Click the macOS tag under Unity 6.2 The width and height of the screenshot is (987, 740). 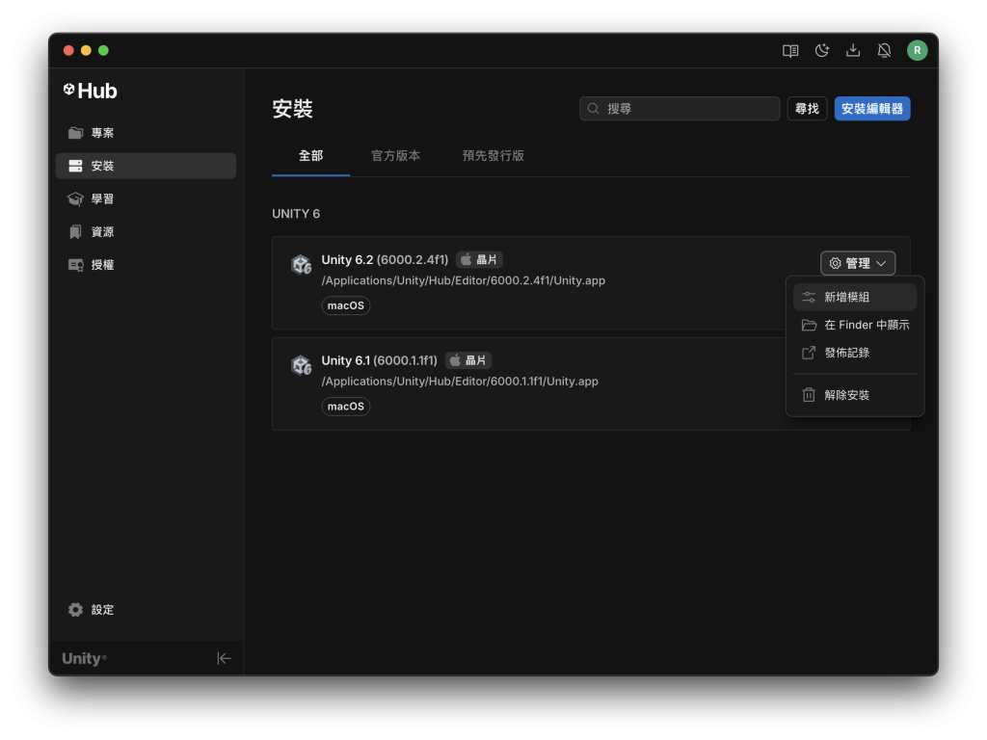click(x=346, y=305)
